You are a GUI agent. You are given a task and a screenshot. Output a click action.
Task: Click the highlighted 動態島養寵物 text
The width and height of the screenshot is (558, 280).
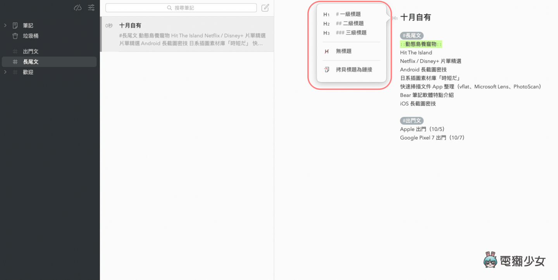coord(421,44)
